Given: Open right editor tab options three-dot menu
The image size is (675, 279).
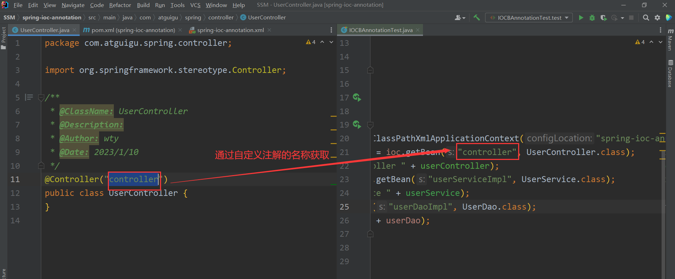Looking at the screenshot, I should tap(660, 30).
